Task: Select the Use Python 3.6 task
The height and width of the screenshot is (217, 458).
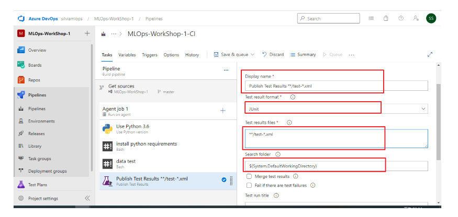Action: click(168, 129)
